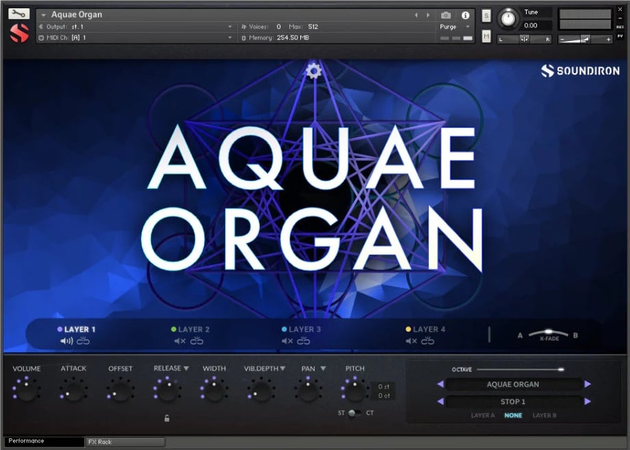Click the ATTACK knob
The image size is (630, 450).
pos(73,391)
